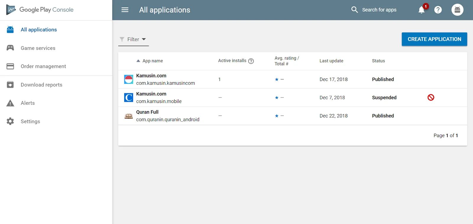Click the Active installs help icon

pos(251,61)
